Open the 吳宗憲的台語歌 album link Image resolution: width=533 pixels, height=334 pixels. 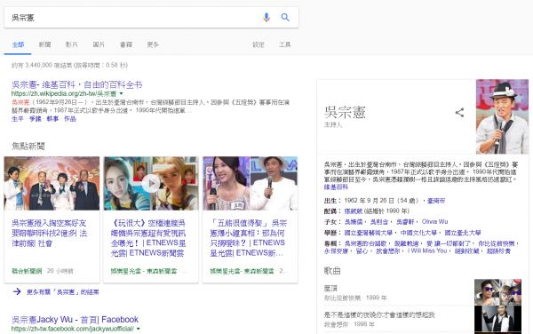(x=365, y=243)
